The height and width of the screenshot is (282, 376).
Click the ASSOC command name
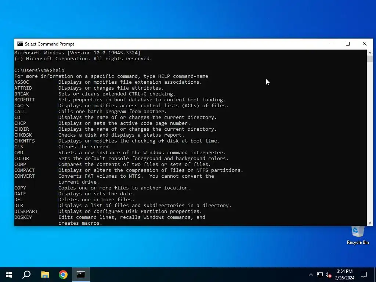(22, 82)
